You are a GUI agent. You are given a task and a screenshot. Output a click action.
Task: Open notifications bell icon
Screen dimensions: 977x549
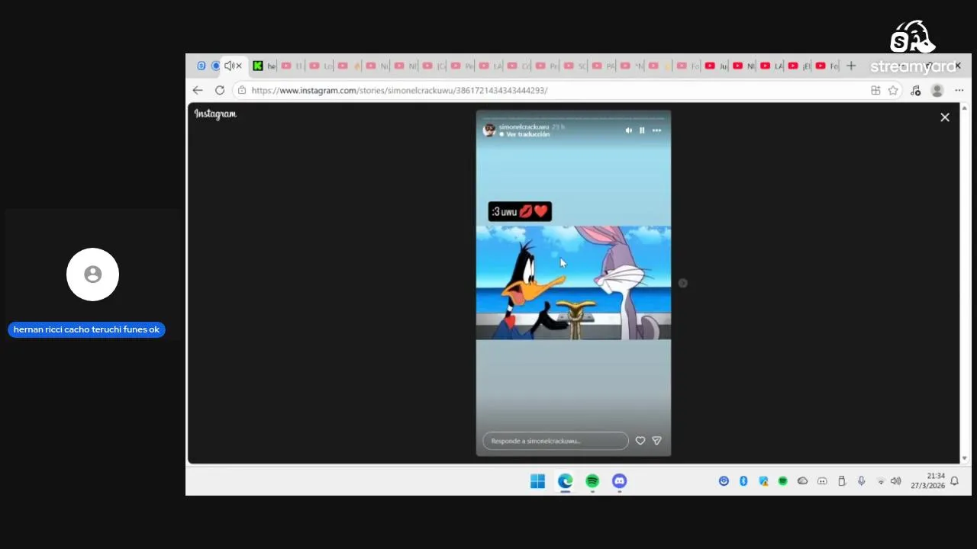click(954, 481)
